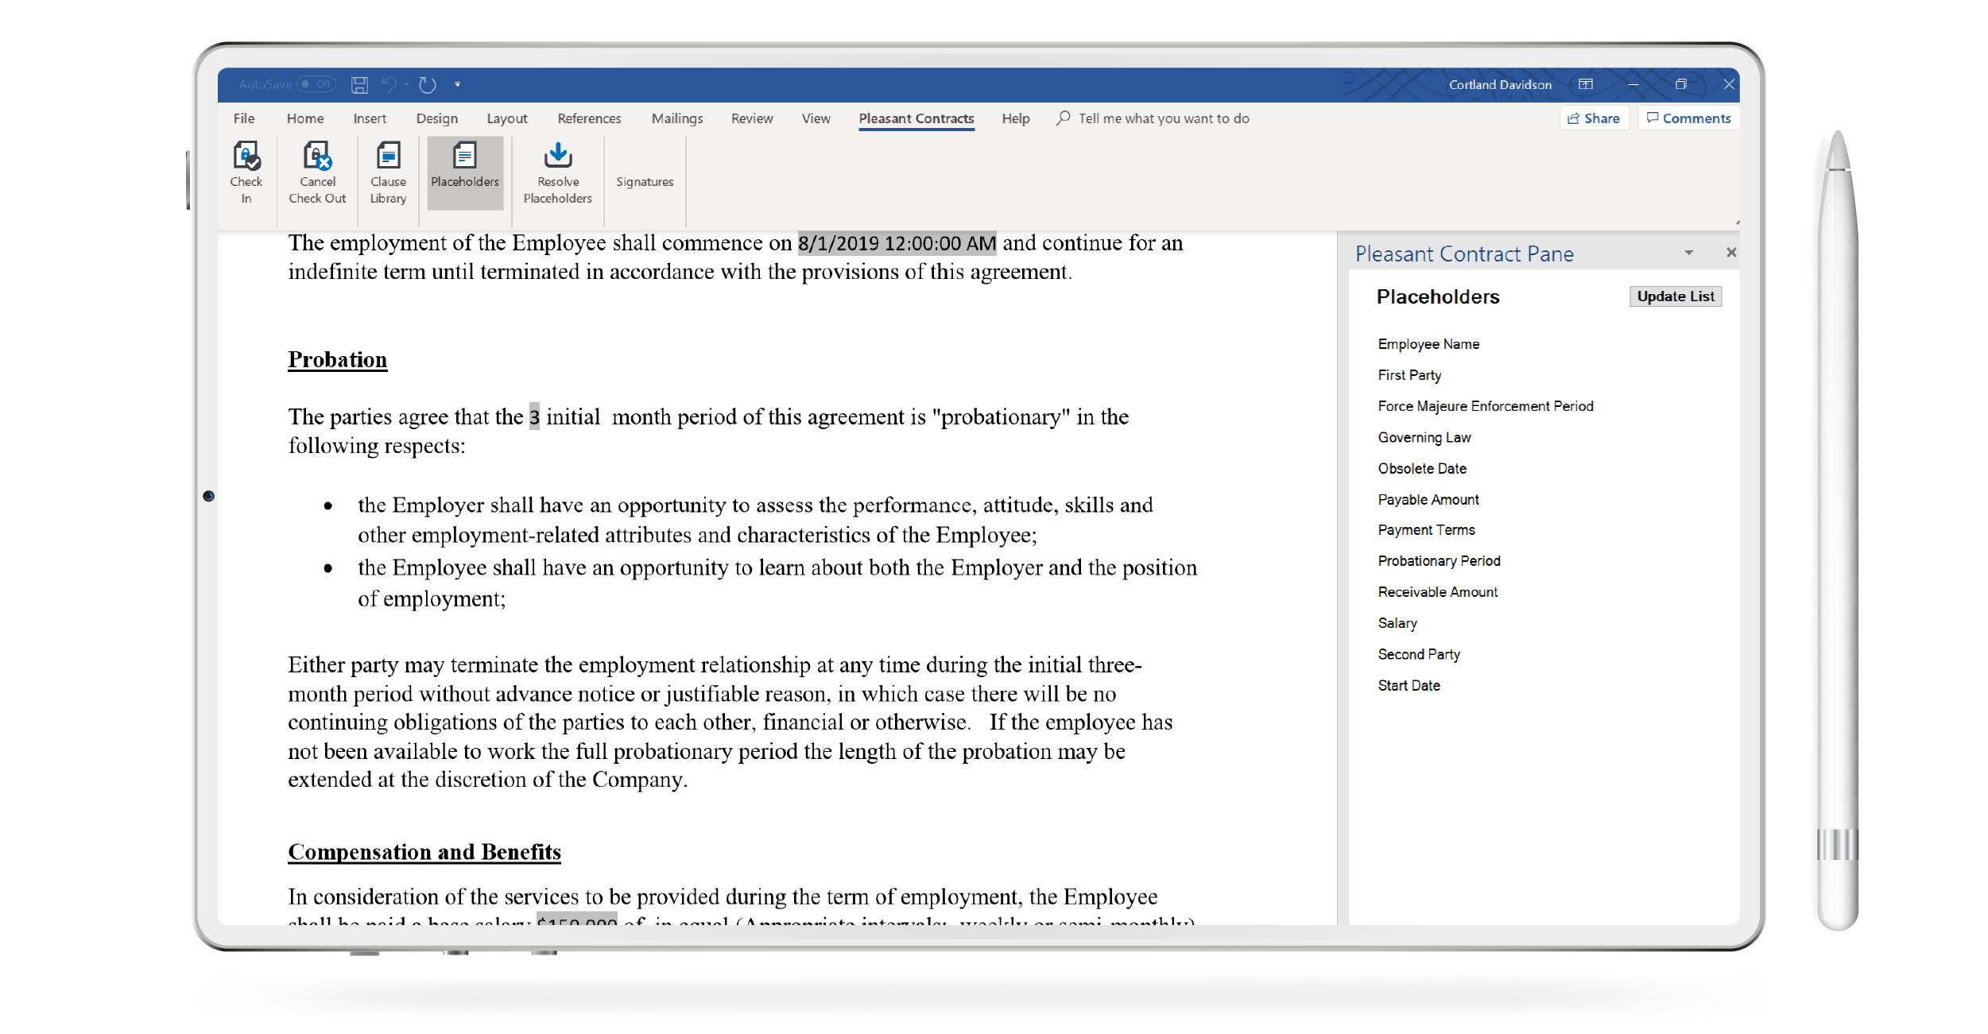The width and height of the screenshot is (1988, 1034).
Task: Open the File menu
Action: (x=244, y=118)
